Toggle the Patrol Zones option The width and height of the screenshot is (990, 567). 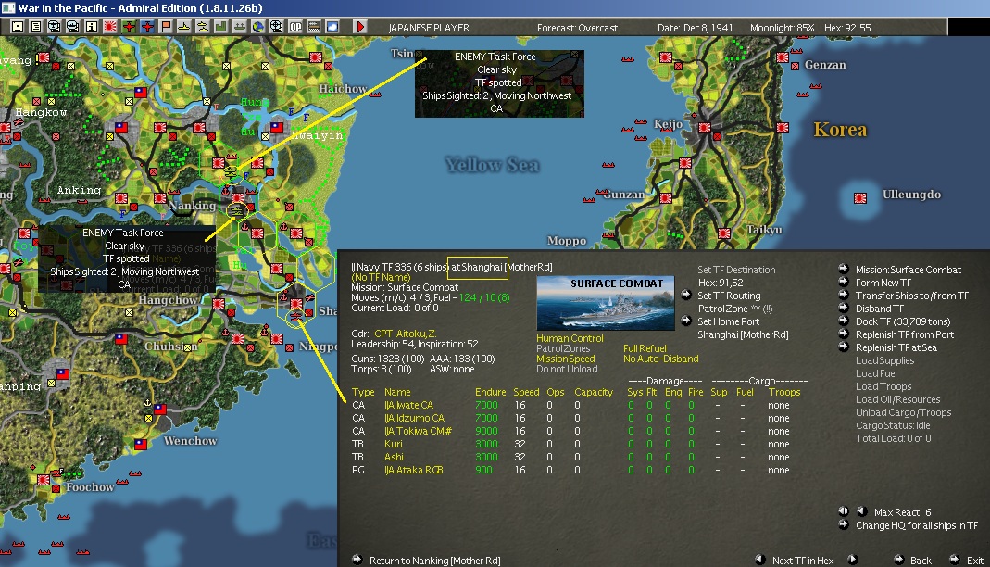click(563, 348)
